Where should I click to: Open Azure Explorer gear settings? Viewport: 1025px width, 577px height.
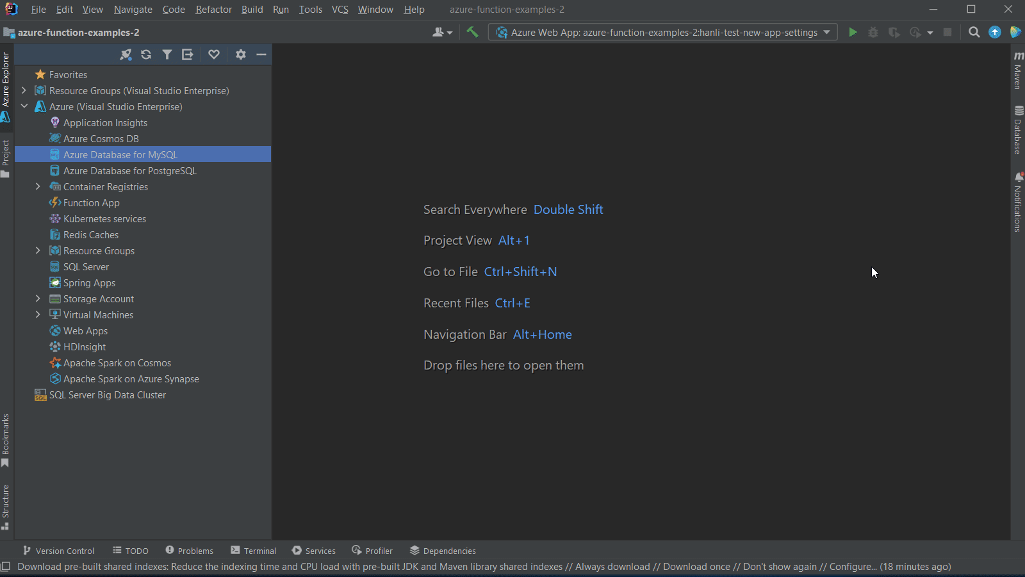(x=241, y=54)
